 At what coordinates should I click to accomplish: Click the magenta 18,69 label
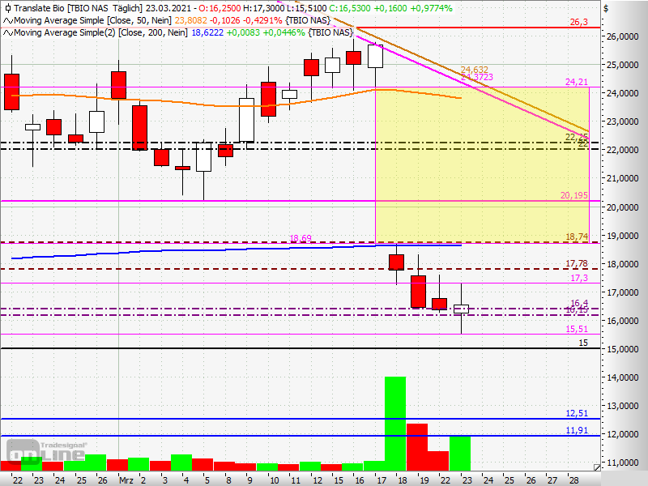(301, 238)
